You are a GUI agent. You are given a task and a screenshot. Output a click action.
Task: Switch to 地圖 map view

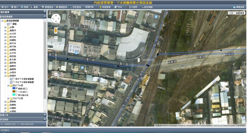(x=231, y=13)
